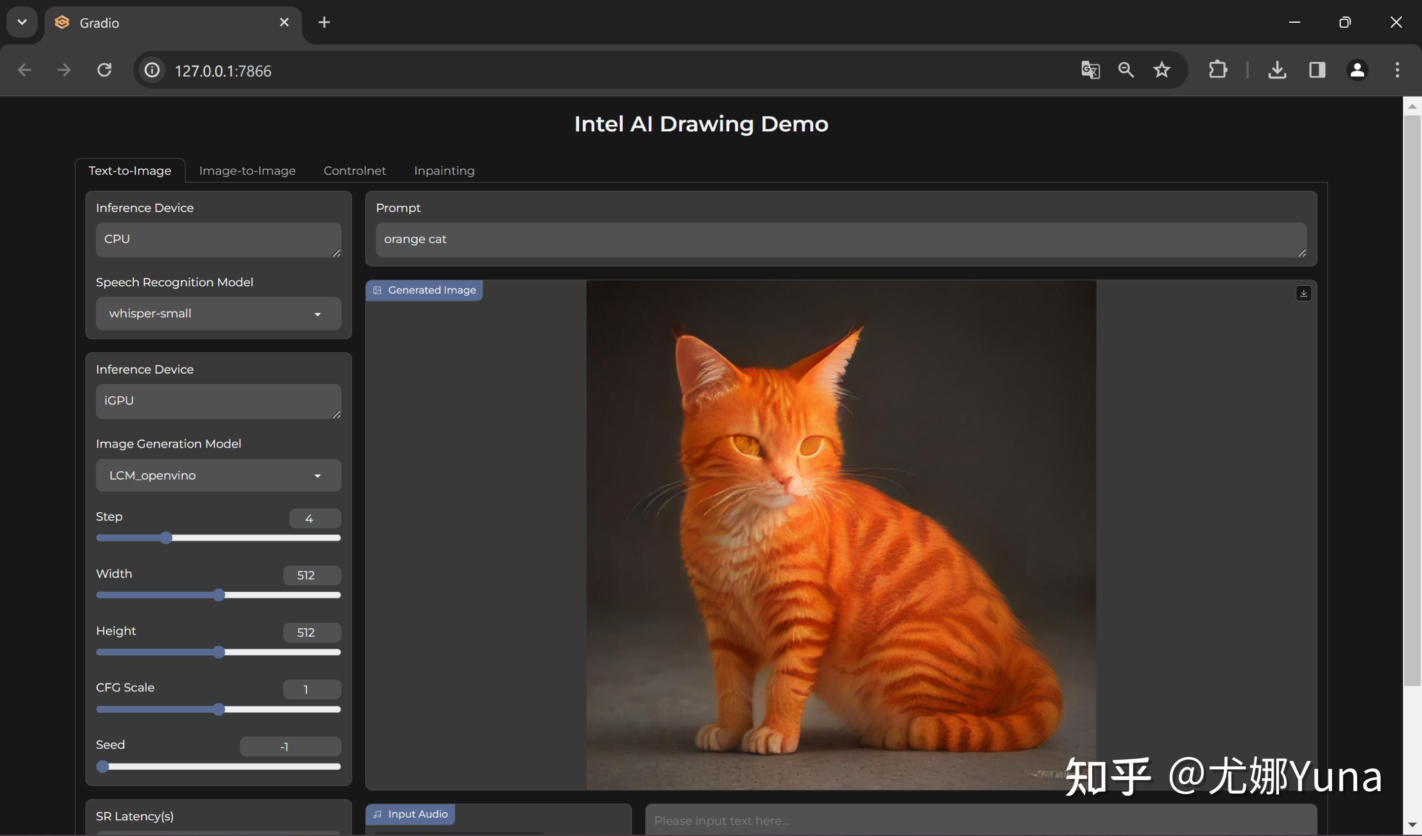Expand the Image Generation Model selector
The width and height of the screenshot is (1422, 836).
tap(316, 476)
